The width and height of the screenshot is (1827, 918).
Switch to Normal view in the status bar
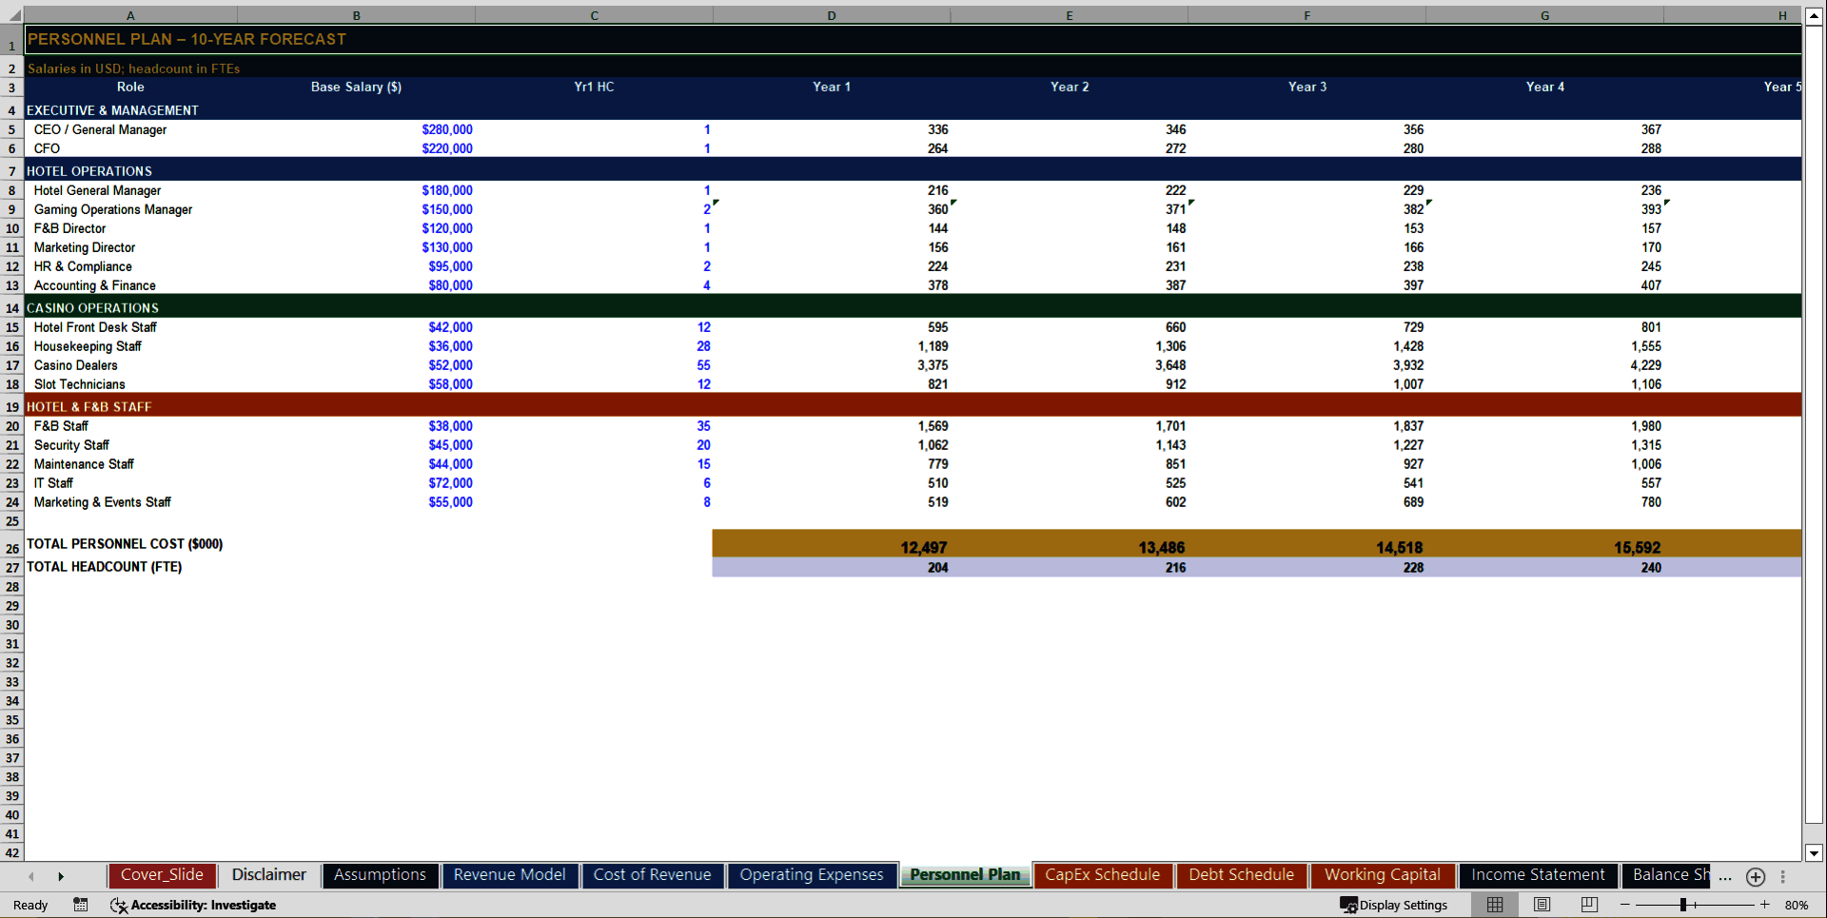pyautogui.click(x=1494, y=905)
